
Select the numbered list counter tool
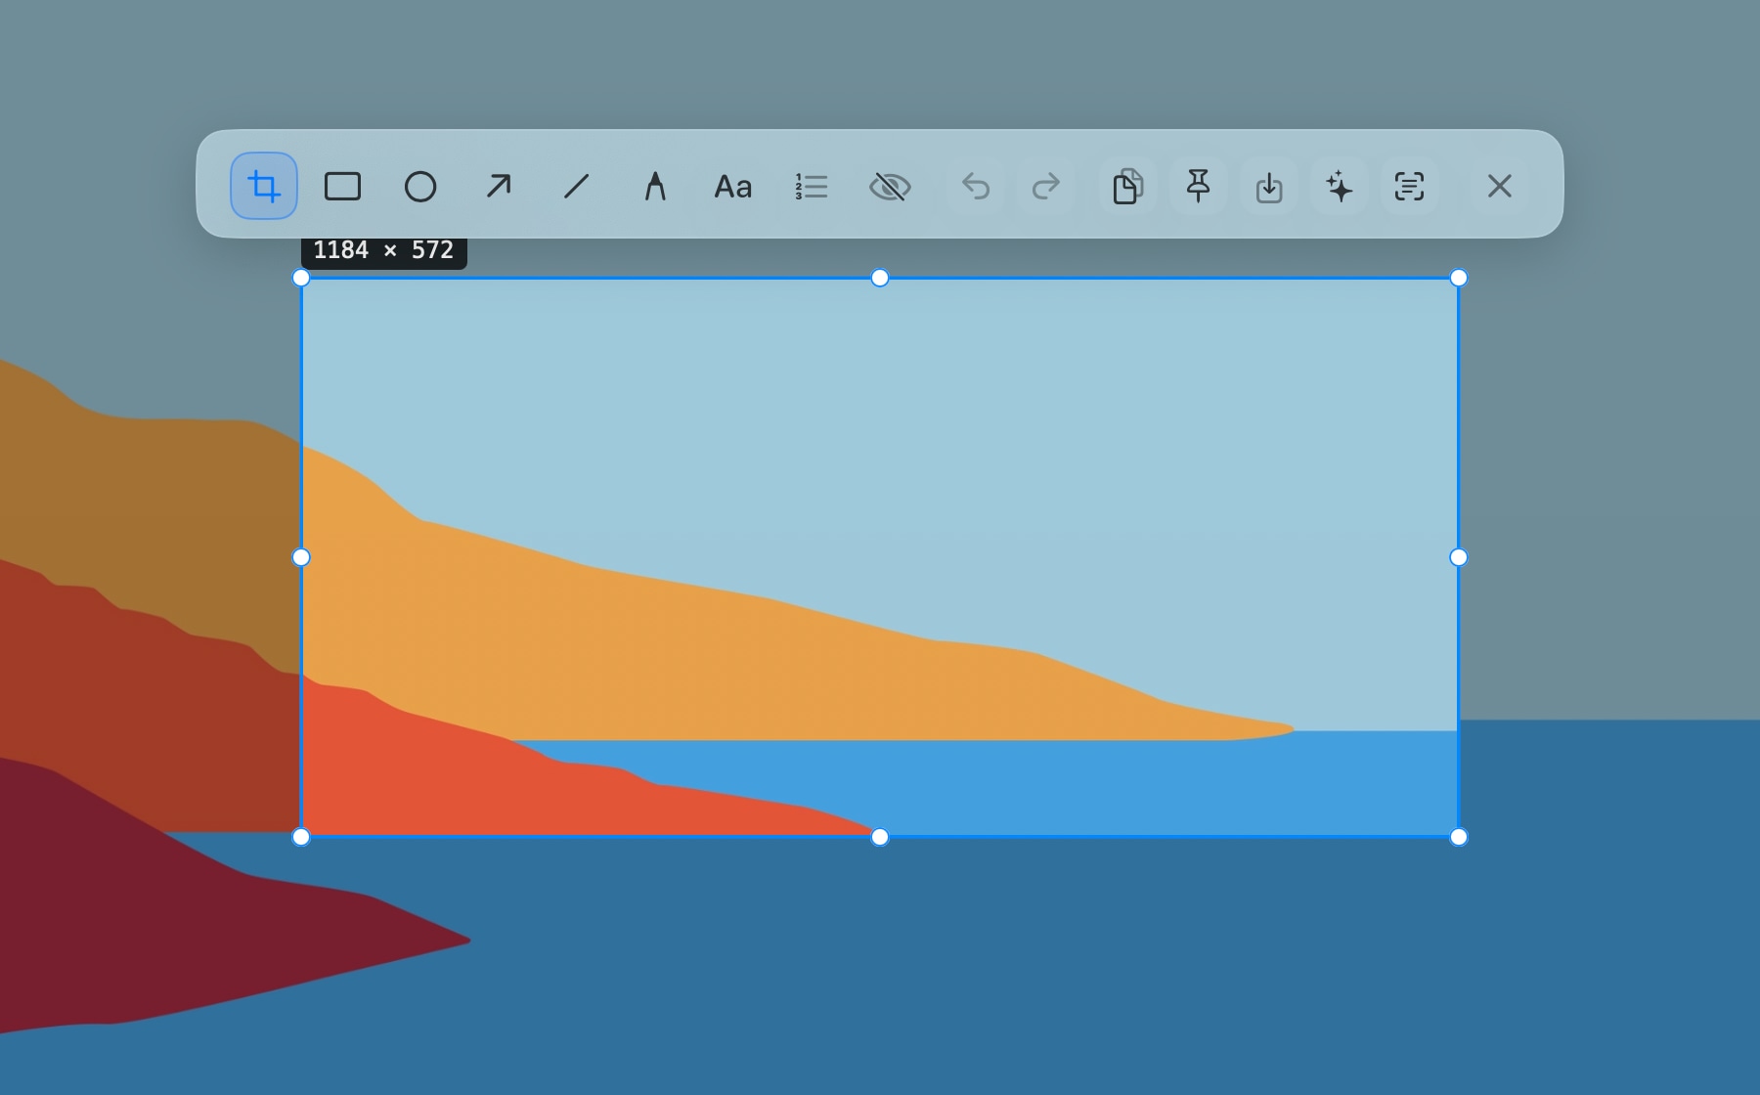[812, 186]
